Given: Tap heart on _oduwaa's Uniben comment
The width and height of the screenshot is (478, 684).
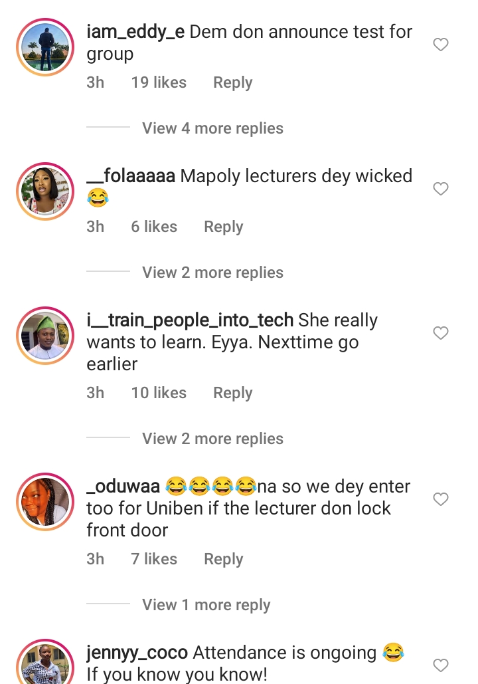Looking at the screenshot, I should click(x=441, y=499).
